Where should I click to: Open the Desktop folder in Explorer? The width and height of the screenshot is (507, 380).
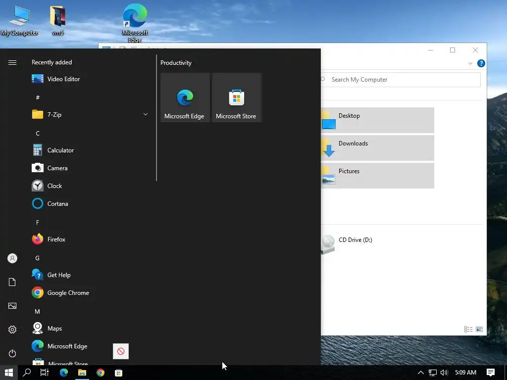pyautogui.click(x=377, y=120)
